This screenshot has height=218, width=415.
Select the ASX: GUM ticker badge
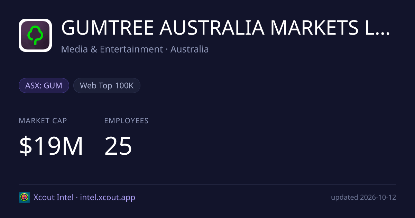(44, 85)
